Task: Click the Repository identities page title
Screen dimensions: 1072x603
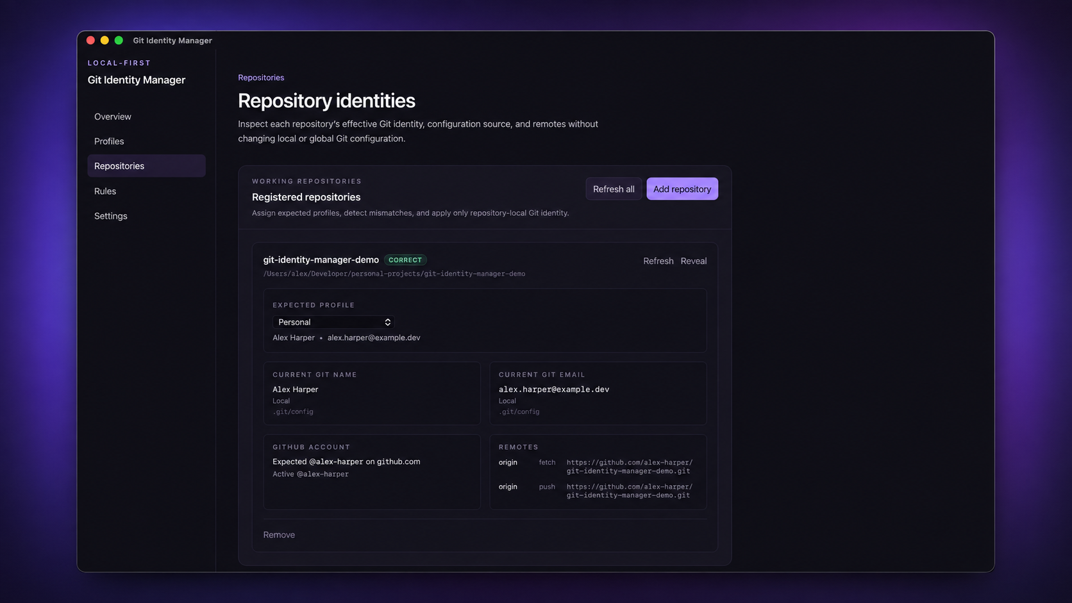Action: 326,101
